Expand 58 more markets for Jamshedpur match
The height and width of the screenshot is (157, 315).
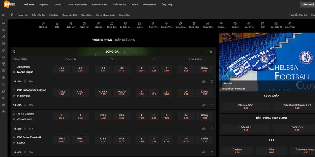31,82
